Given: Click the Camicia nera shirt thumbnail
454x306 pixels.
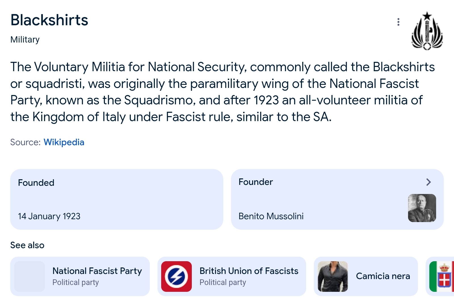Looking at the screenshot, I should point(333,277).
